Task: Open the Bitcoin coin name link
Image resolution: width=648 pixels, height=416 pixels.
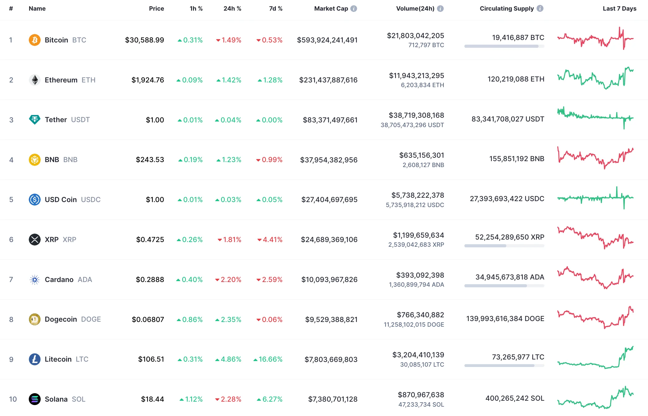Action: tap(56, 40)
